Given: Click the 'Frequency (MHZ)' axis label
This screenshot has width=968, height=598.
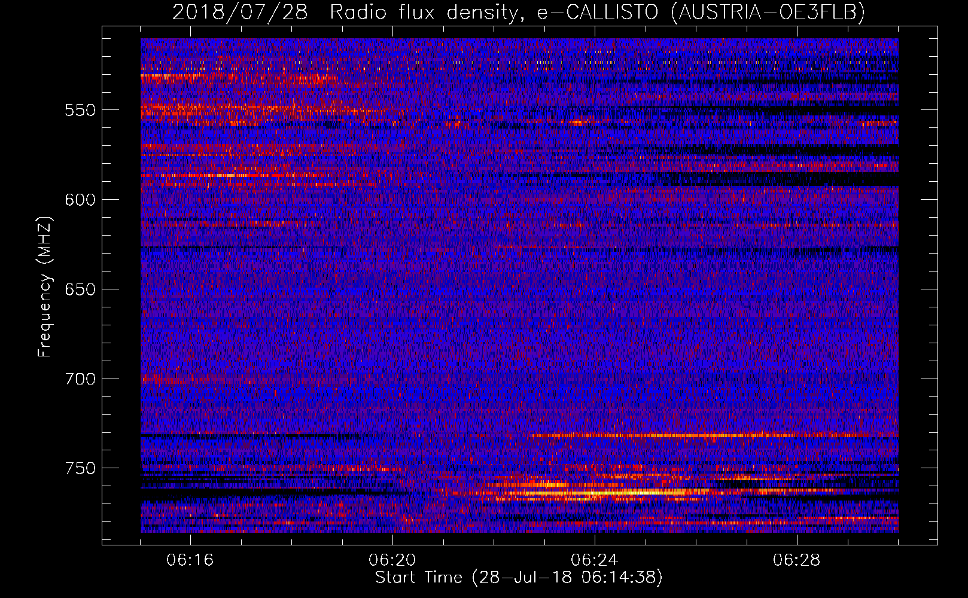Looking at the screenshot, I should [45, 286].
